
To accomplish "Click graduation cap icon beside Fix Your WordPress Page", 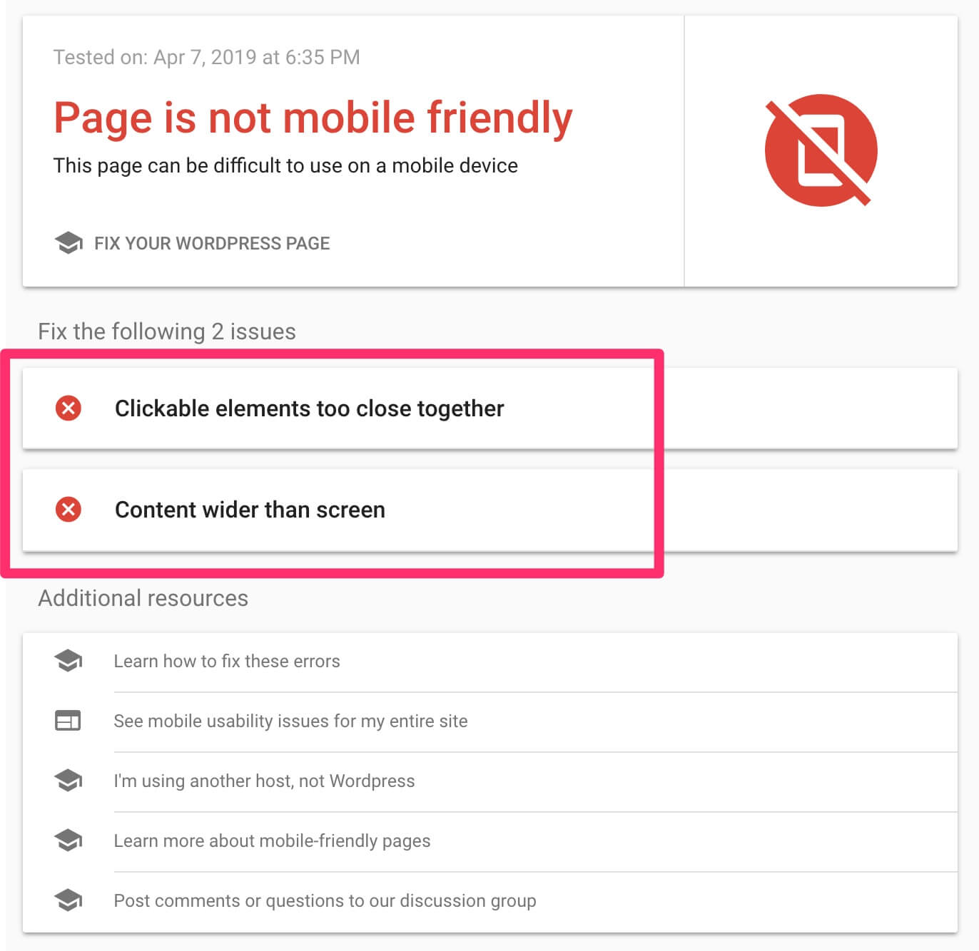I will click(69, 243).
